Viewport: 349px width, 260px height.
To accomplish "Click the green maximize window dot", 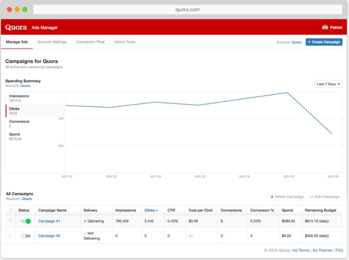I will click(25, 9).
